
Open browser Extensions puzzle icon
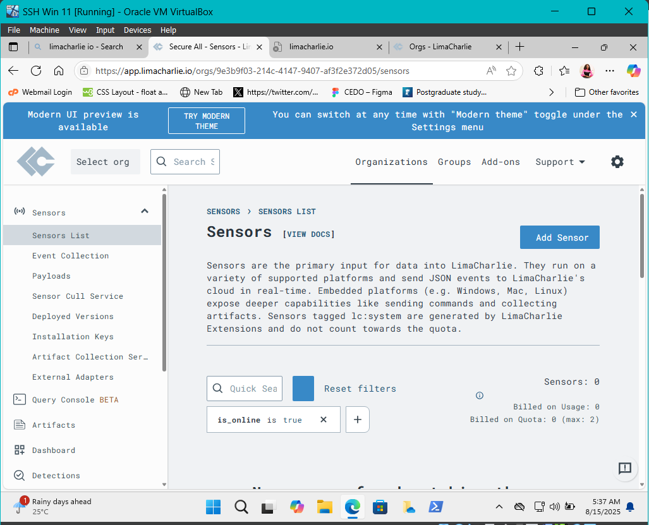tap(538, 71)
